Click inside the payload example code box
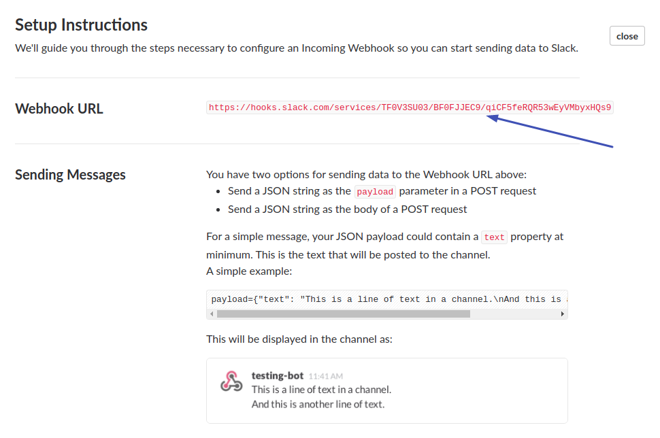The image size is (660, 438). (386, 299)
